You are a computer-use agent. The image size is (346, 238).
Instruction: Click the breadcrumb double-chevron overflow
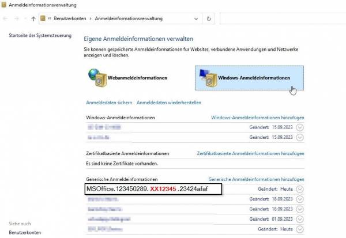(x=50, y=18)
